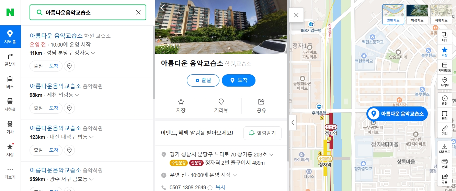Open the 버스 bus icon in sidebar
The width and height of the screenshot is (456, 191).
pos(10,82)
